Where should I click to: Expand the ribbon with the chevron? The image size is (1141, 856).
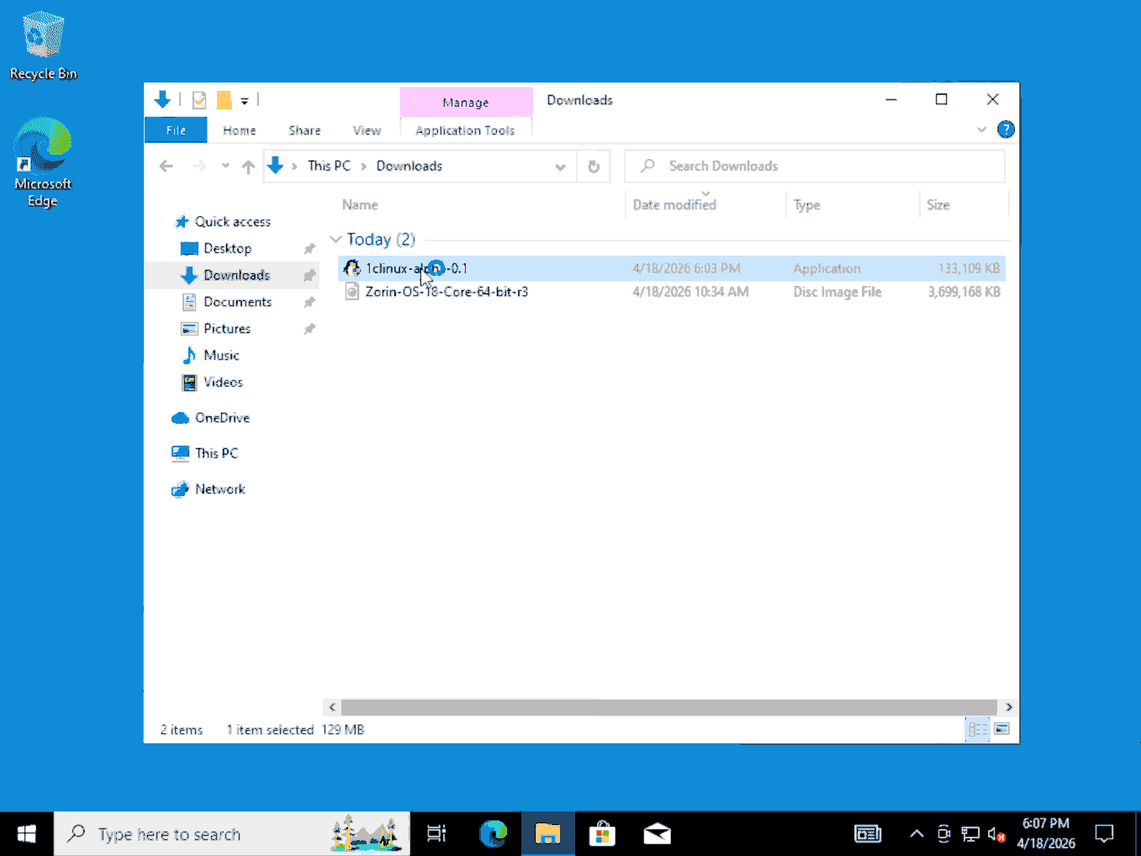click(981, 129)
